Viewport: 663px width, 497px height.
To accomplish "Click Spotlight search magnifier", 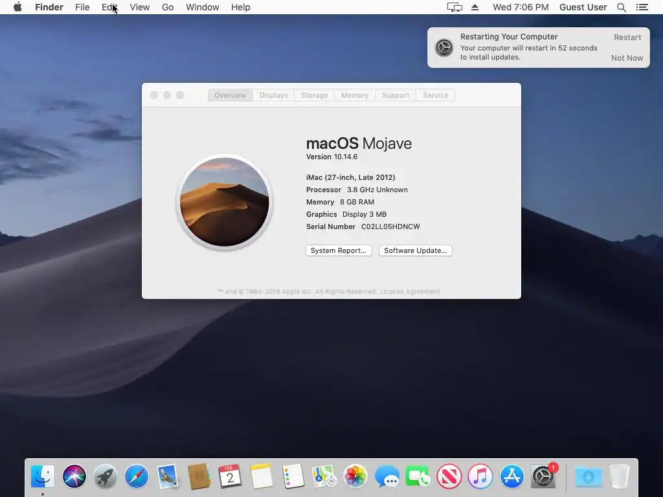I will click(x=621, y=7).
